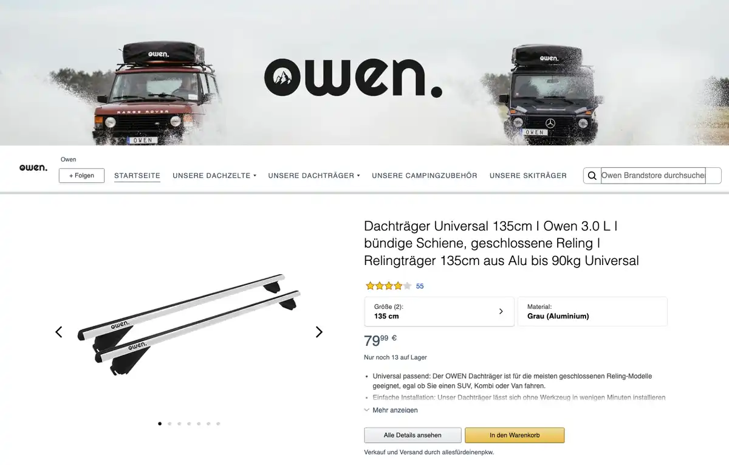Go to the Startseite tab
This screenshot has height=465, width=729.
(x=137, y=176)
